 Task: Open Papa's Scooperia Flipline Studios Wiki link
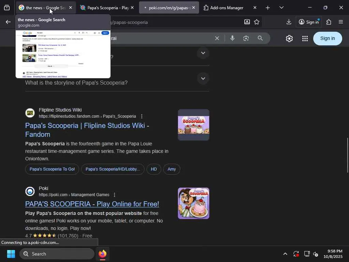(x=87, y=130)
